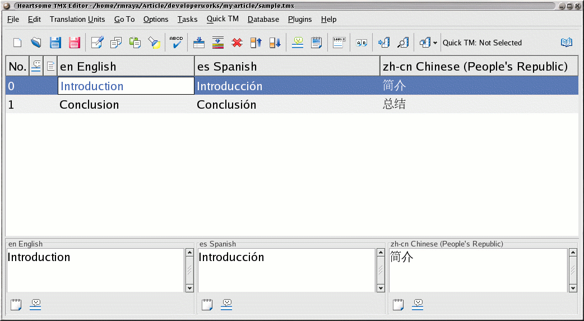Select the Introducción Spanish cell

[x=287, y=86]
